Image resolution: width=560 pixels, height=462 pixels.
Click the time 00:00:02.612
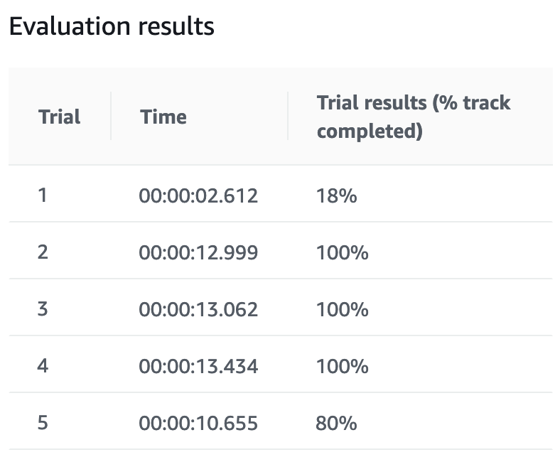[x=198, y=195]
